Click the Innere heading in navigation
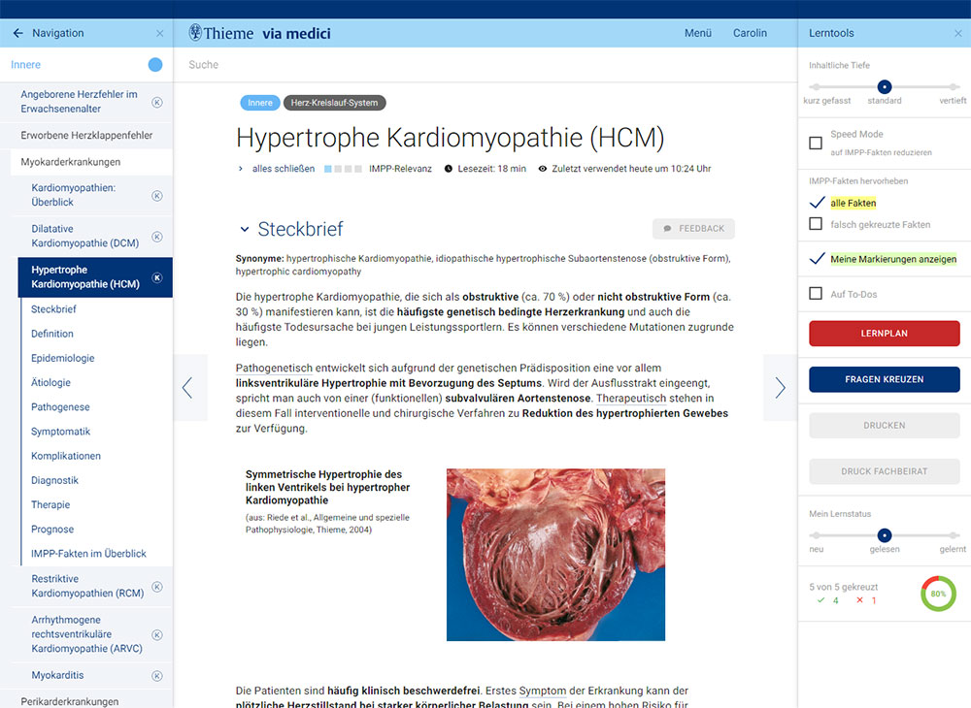The image size is (971, 708). point(25,65)
